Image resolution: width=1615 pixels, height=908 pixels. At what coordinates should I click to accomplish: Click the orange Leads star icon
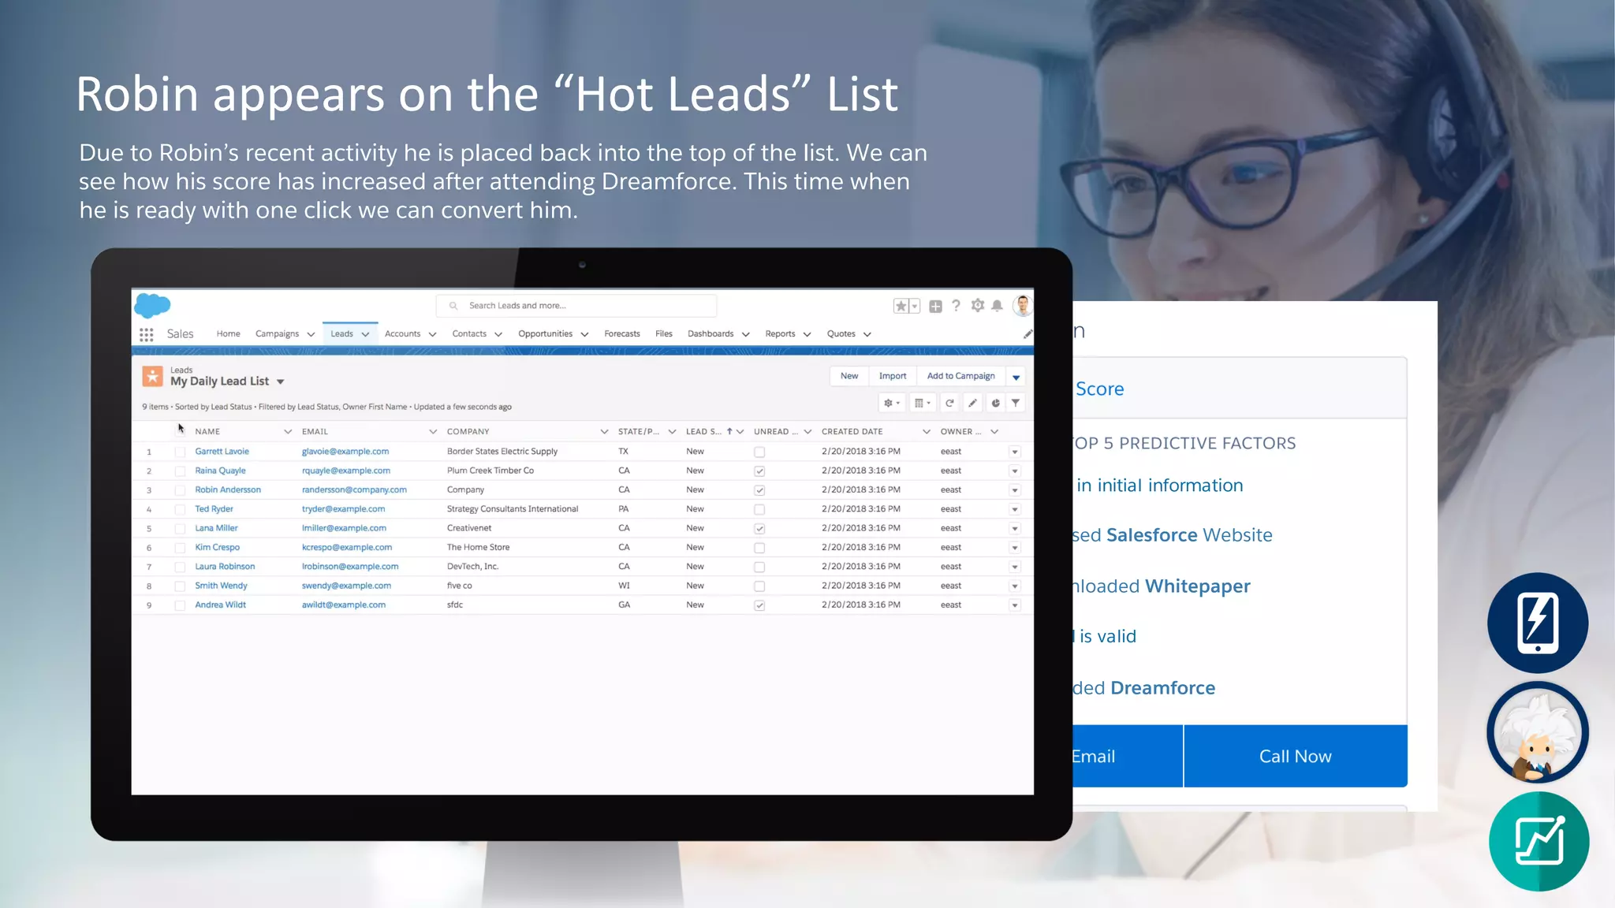(152, 376)
